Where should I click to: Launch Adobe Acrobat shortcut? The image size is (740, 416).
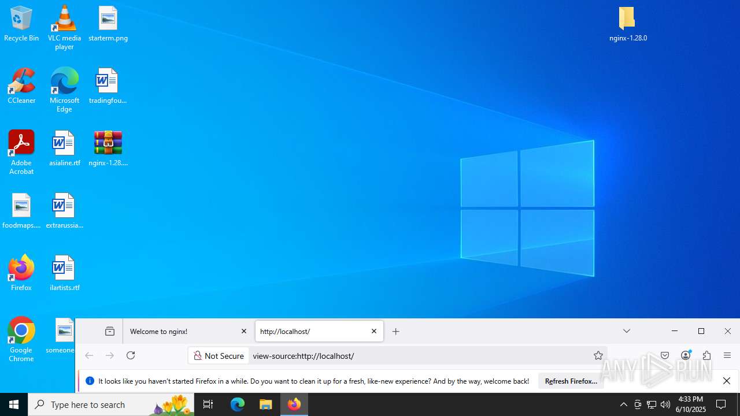pyautogui.click(x=21, y=153)
